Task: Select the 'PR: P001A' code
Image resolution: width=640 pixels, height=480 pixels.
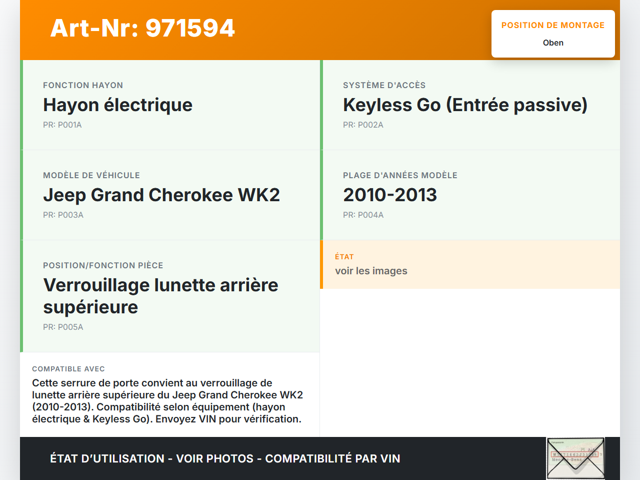Action: (x=62, y=125)
